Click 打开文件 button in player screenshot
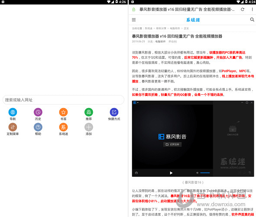 point(172,144)
